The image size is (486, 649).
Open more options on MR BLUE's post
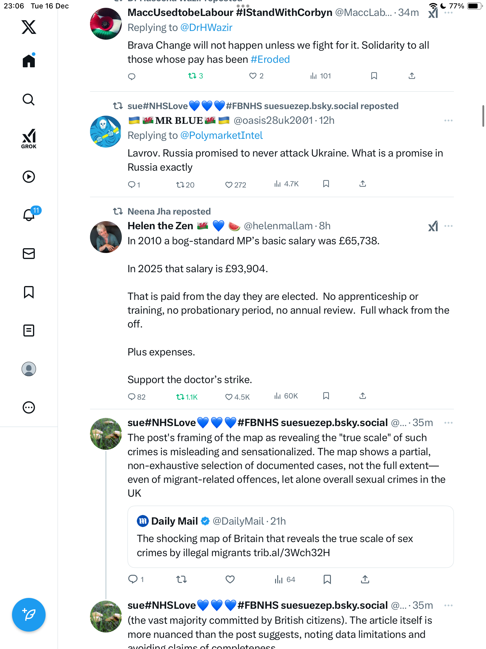tap(448, 120)
